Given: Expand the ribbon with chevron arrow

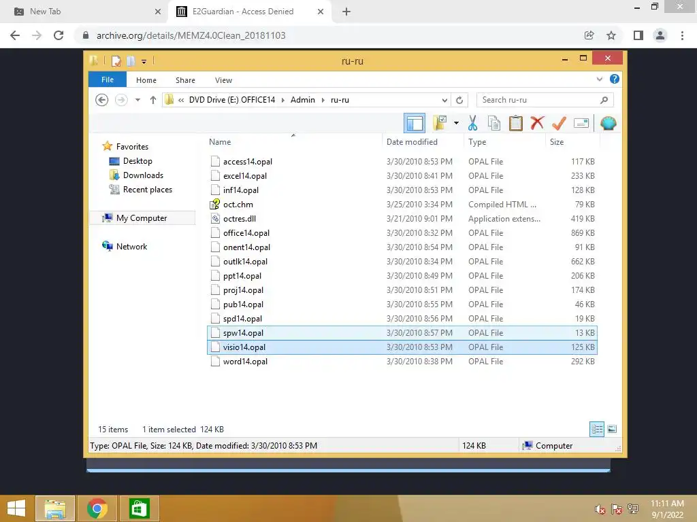Looking at the screenshot, I should [x=599, y=79].
